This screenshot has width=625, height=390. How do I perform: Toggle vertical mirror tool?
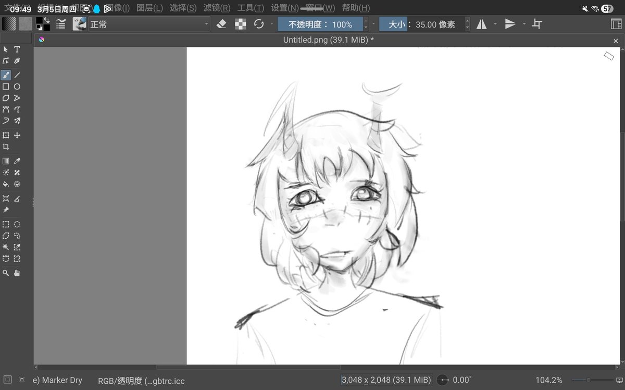pos(510,24)
